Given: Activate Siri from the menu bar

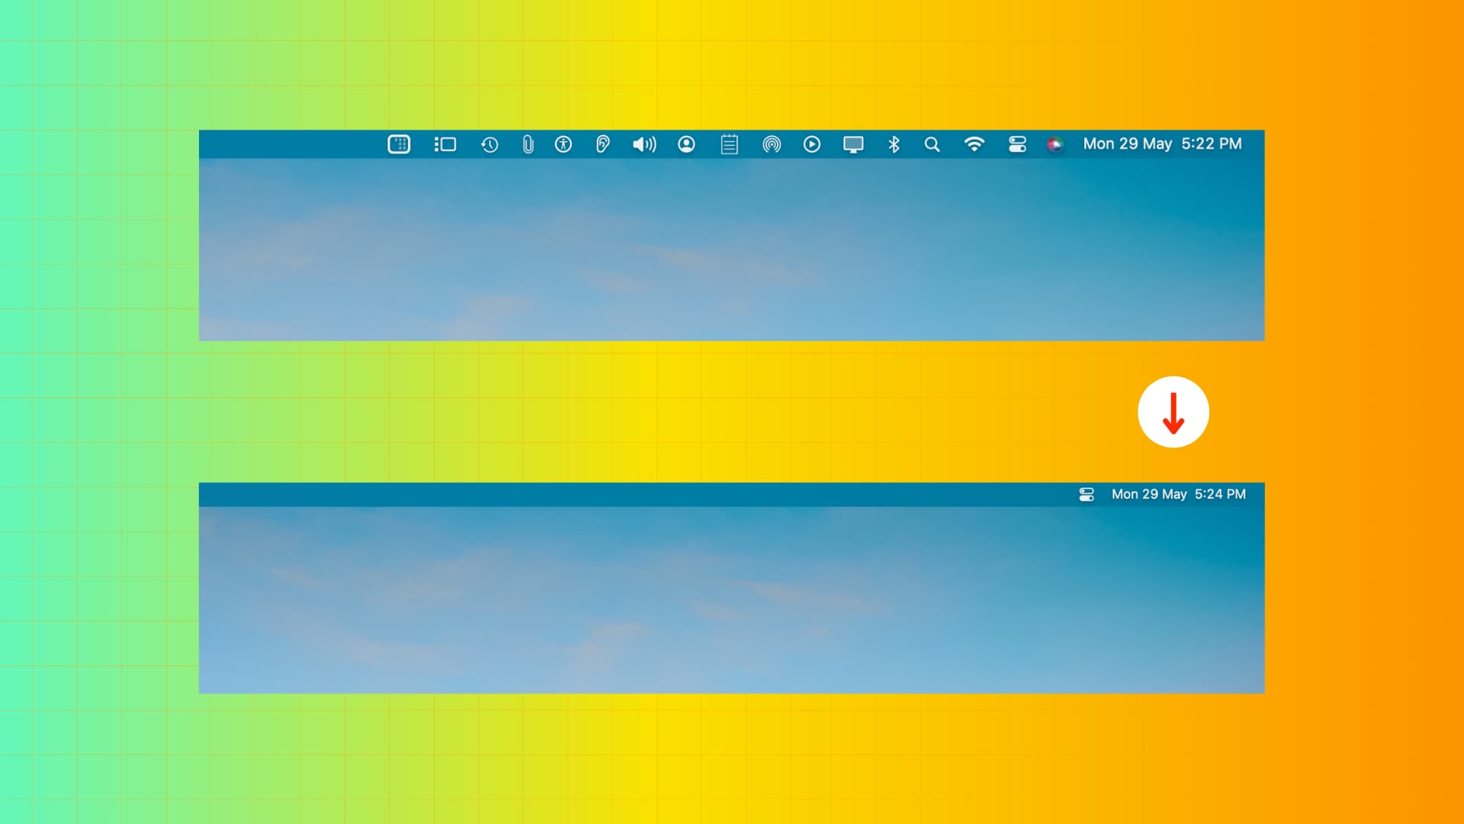Looking at the screenshot, I should pyautogui.click(x=1055, y=144).
